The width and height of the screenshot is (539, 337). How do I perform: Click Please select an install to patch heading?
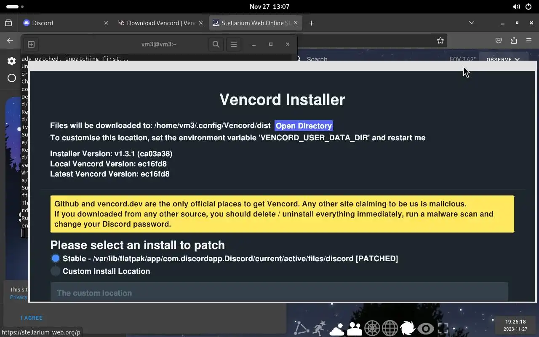137,245
